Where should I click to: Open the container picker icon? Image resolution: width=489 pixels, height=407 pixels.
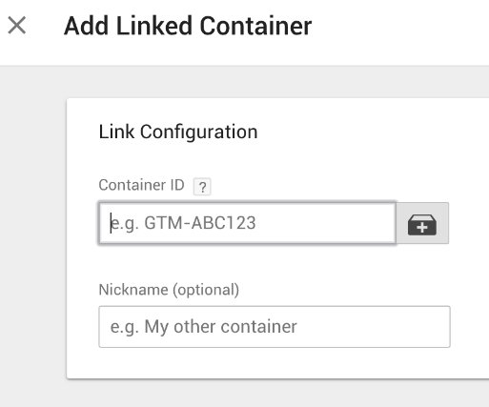pyautogui.click(x=422, y=223)
